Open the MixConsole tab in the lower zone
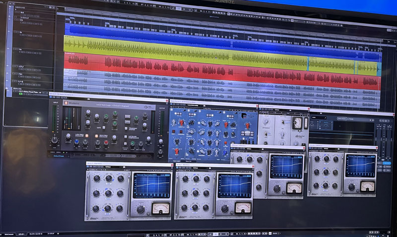397x237 pixels. (9, 234)
